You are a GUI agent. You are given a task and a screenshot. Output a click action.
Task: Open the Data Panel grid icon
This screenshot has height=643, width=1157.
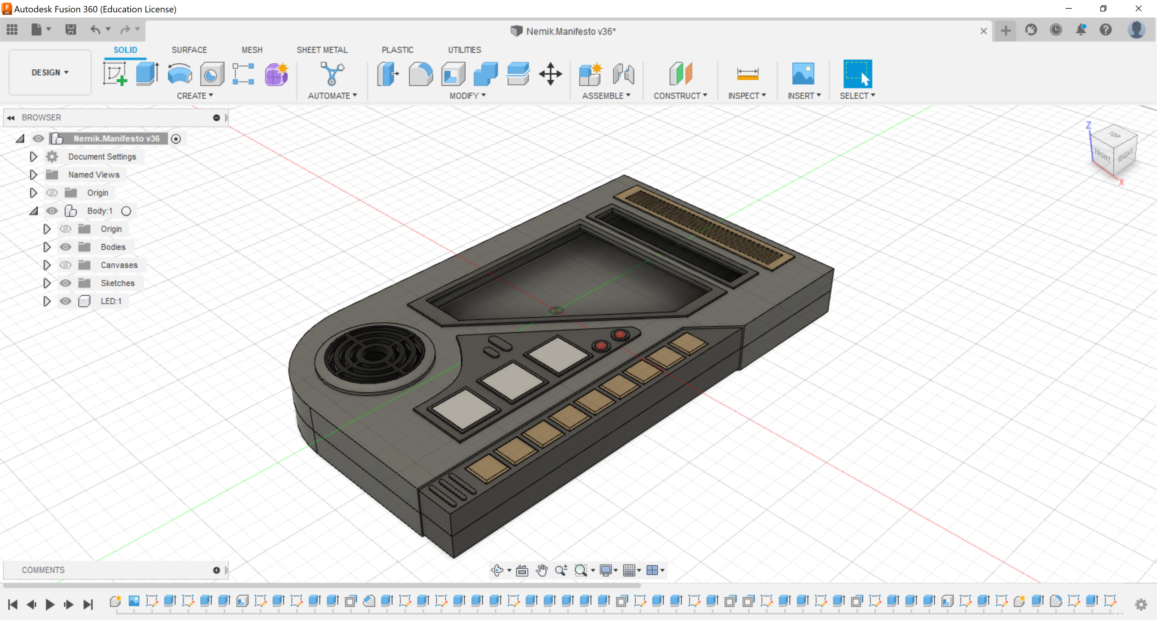[x=12, y=30]
